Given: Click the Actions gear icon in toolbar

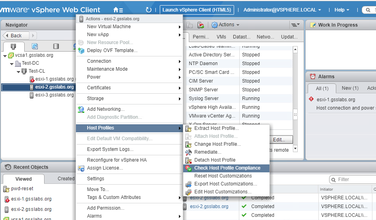Looking at the screenshot, I should coord(214,25).
